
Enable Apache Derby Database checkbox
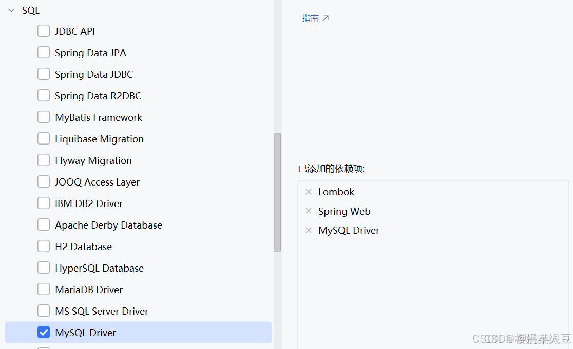(x=44, y=224)
